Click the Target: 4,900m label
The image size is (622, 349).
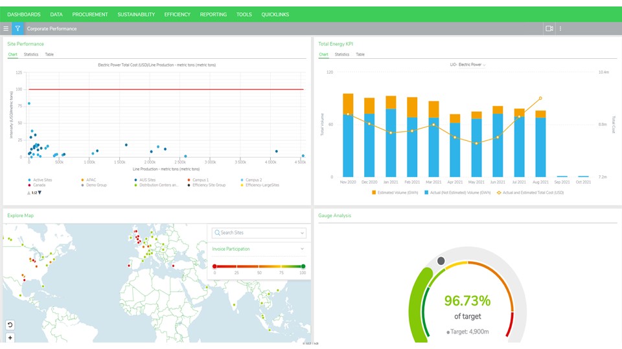click(467, 332)
